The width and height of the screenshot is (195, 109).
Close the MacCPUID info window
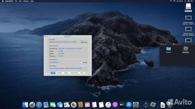(x=45, y=36)
